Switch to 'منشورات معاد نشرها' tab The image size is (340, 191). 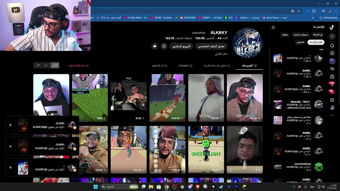(x=217, y=66)
